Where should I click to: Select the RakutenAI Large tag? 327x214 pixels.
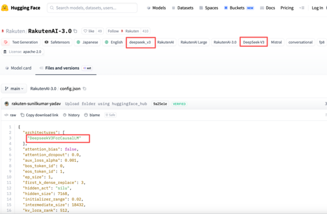(193, 42)
